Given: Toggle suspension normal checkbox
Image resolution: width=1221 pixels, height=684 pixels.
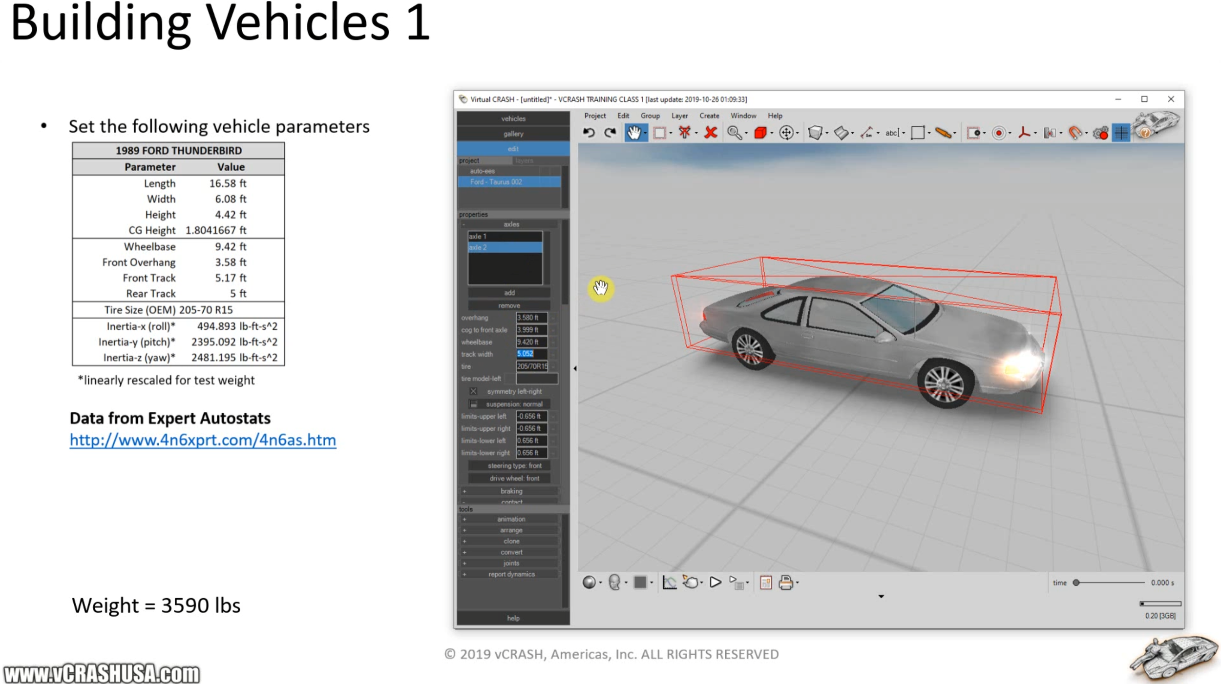Looking at the screenshot, I should tap(473, 404).
